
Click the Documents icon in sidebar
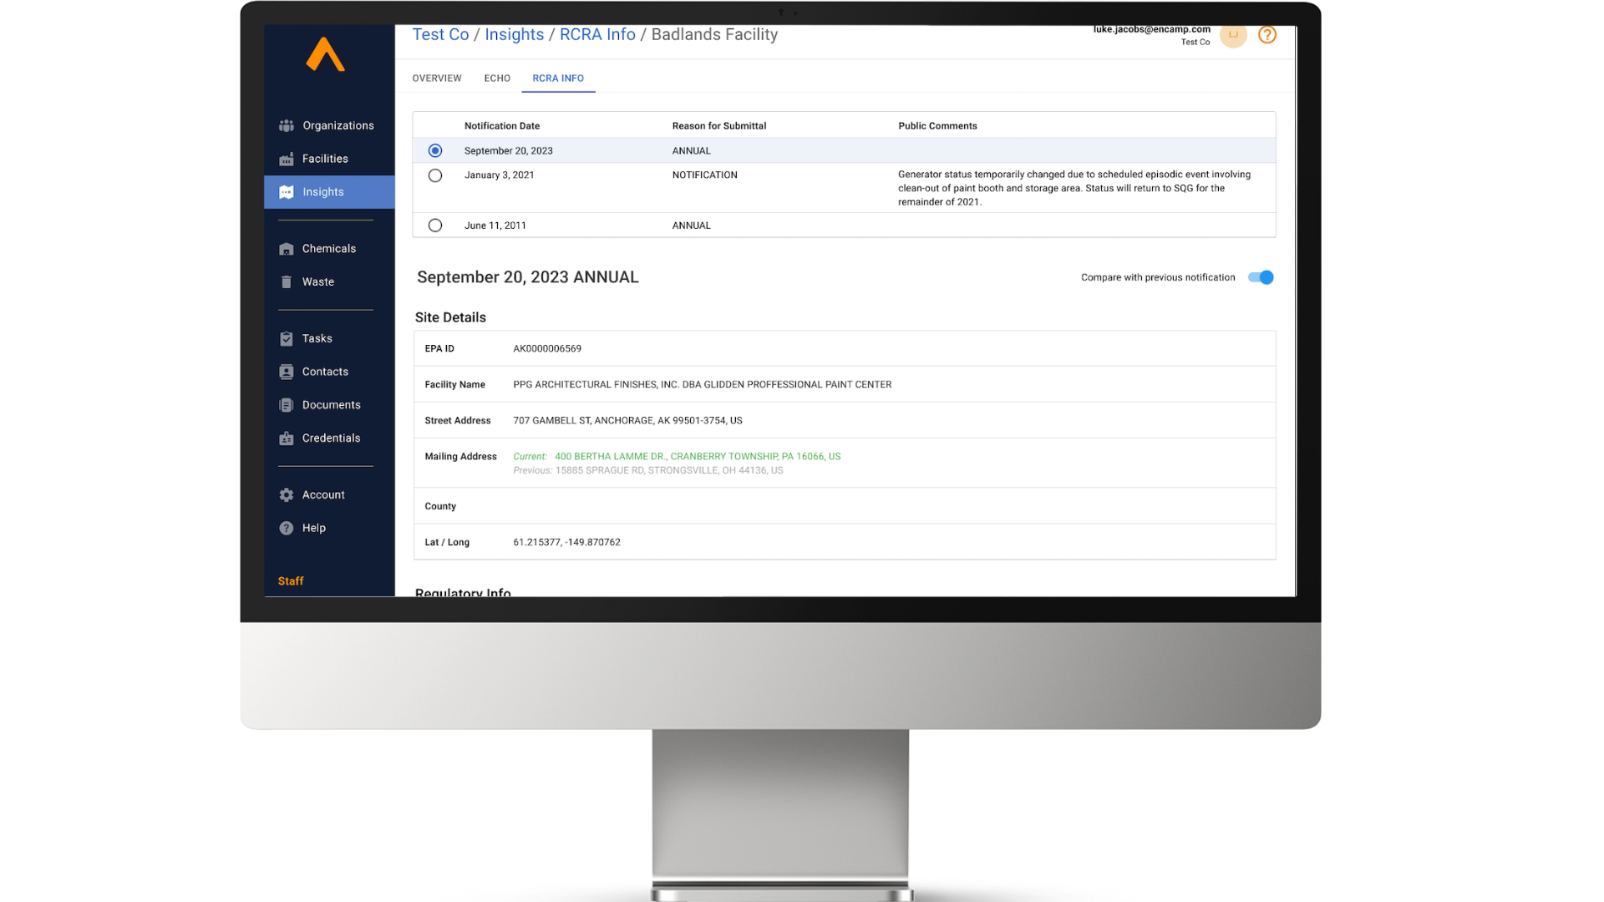click(287, 405)
